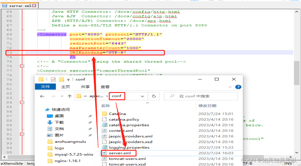
Task: Click the Explorer title bar folder icon
Action: click(41, 79)
